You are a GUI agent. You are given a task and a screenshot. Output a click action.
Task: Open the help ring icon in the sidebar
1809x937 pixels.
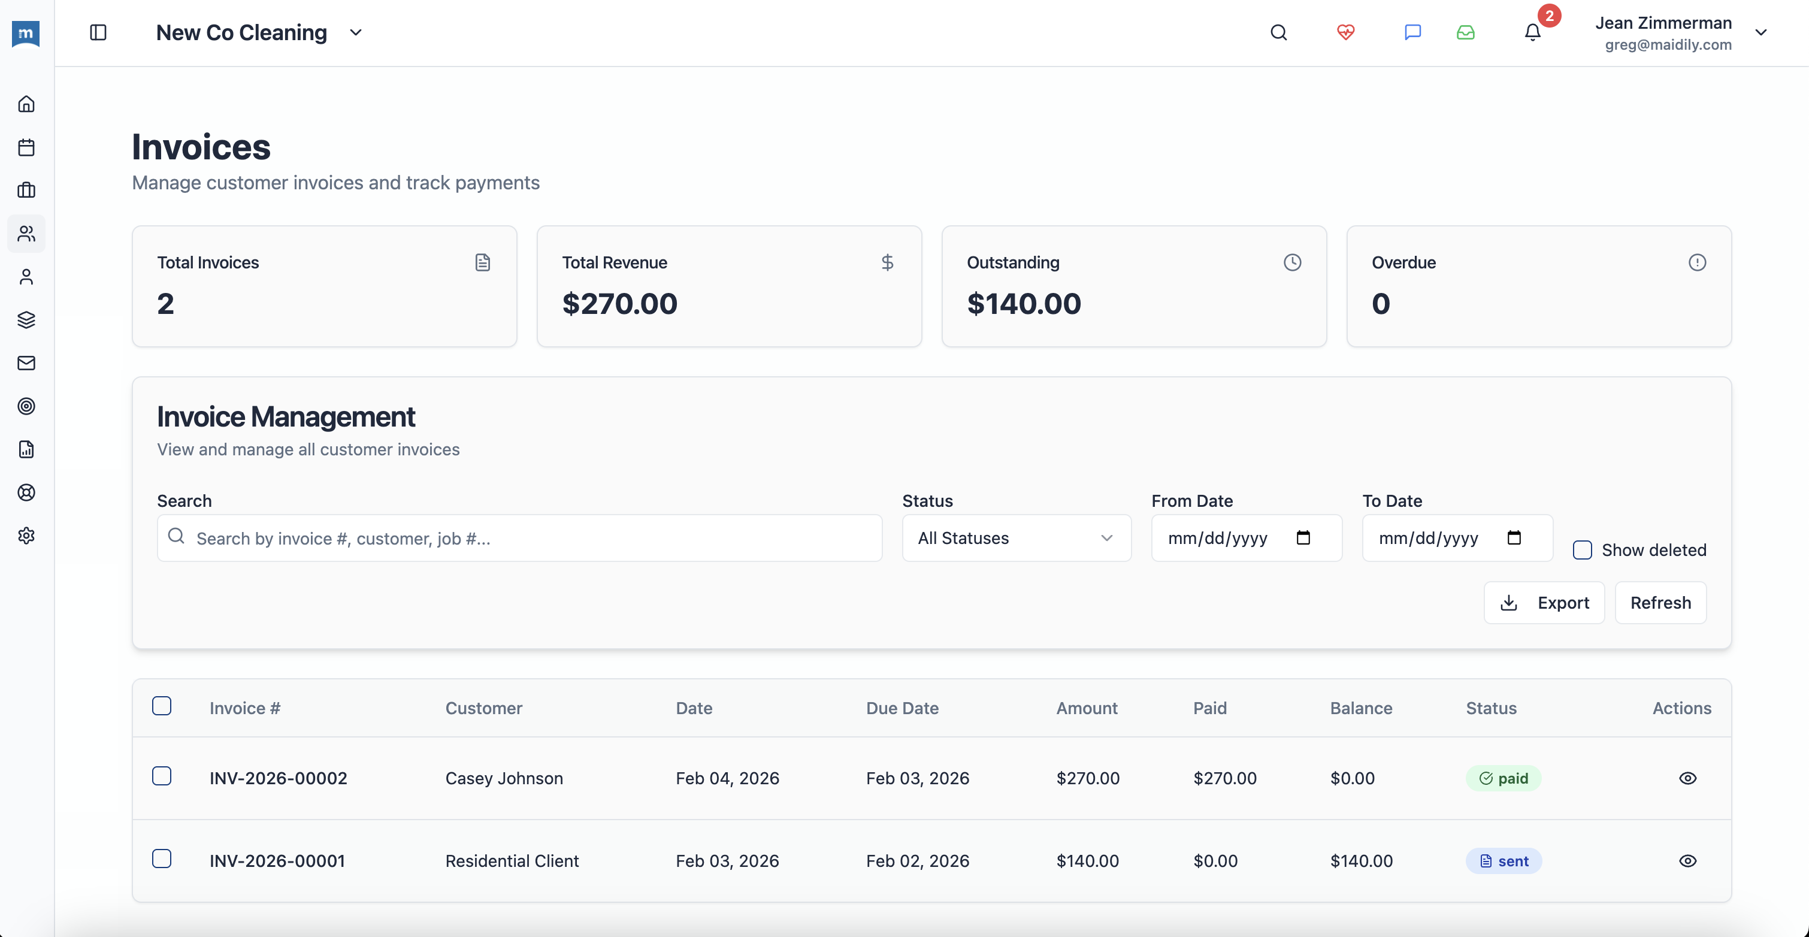pyautogui.click(x=26, y=492)
